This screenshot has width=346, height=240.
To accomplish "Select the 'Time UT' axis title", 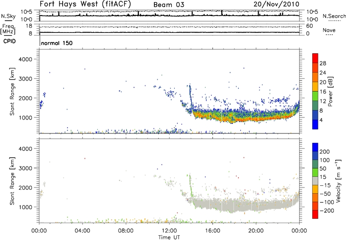I will [169, 237].
